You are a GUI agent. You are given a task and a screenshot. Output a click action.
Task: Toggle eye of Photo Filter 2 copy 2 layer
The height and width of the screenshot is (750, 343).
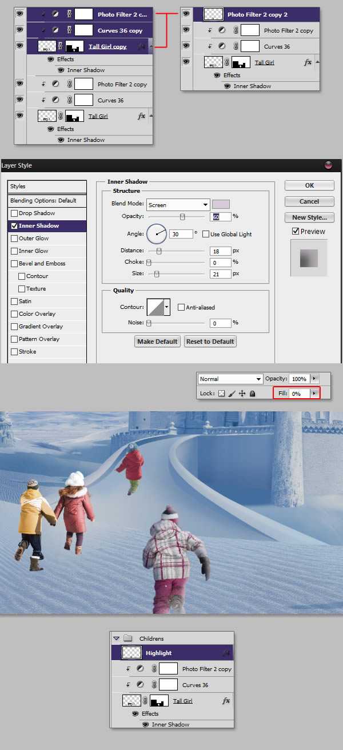[186, 14]
